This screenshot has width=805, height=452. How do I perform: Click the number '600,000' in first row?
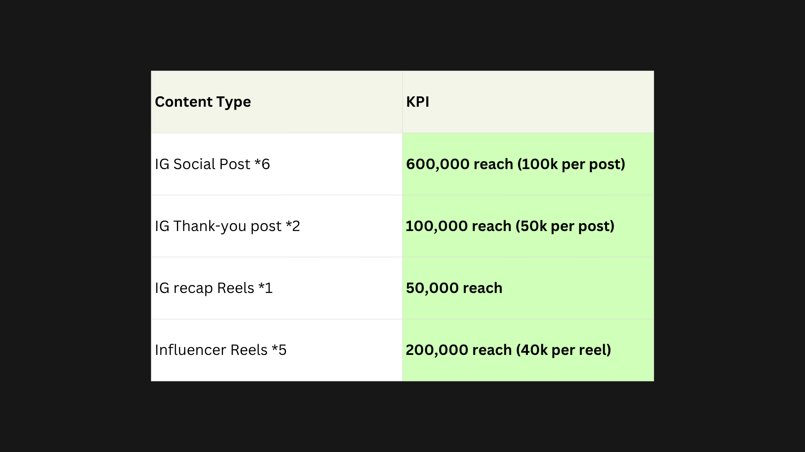pyautogui.click(x=438, y=164)
